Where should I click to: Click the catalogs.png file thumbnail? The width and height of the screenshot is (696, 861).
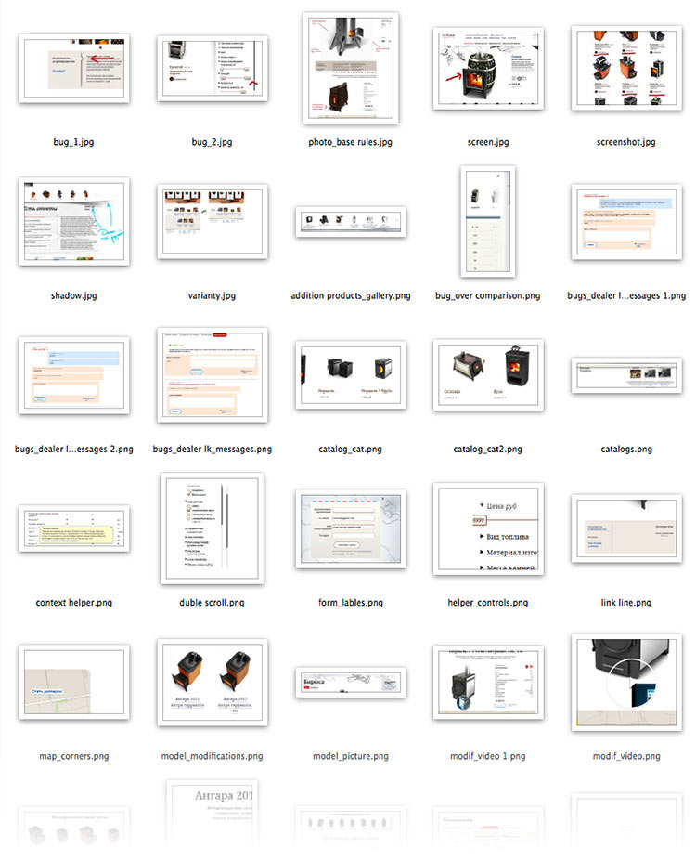(x=625, y=375)
